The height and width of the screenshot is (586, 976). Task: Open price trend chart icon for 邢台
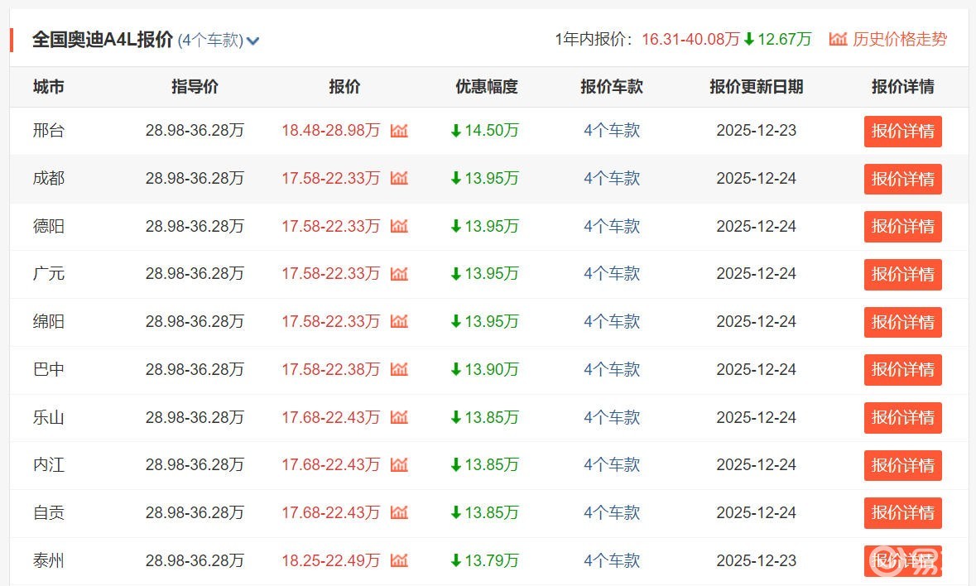(x=399, y=131)
